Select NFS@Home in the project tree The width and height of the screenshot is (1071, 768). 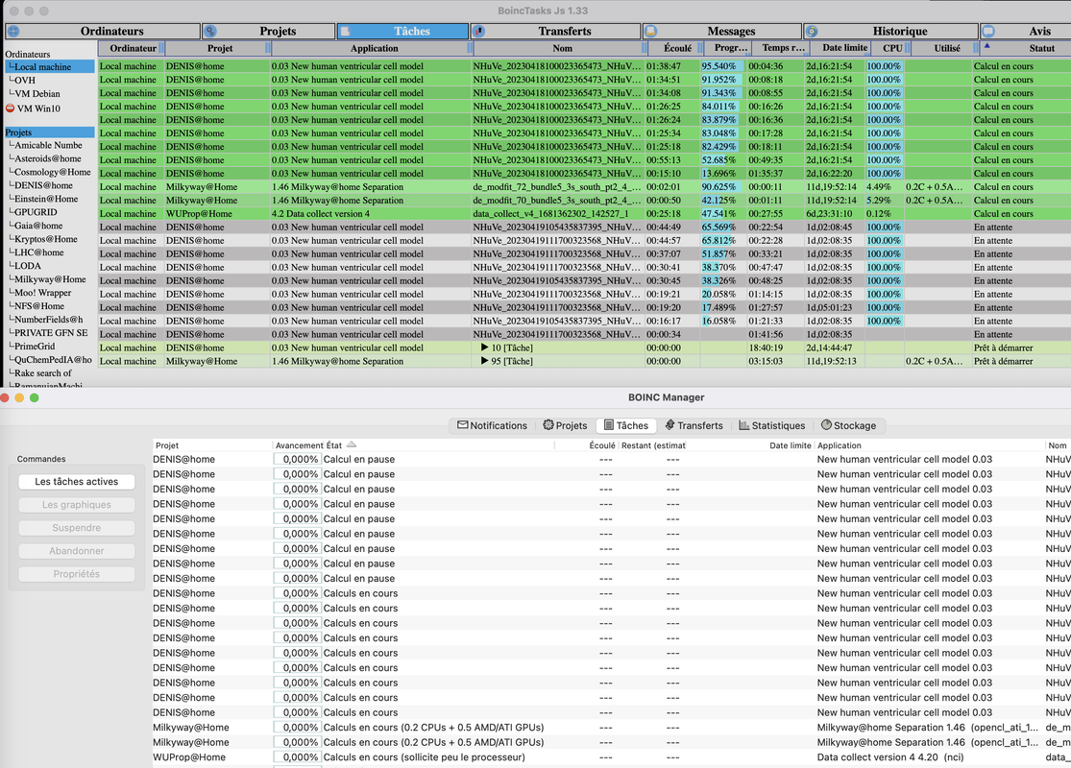pos(39,306)
